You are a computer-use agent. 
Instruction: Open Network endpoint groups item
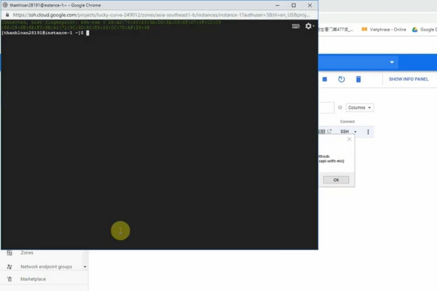[47, 266]
